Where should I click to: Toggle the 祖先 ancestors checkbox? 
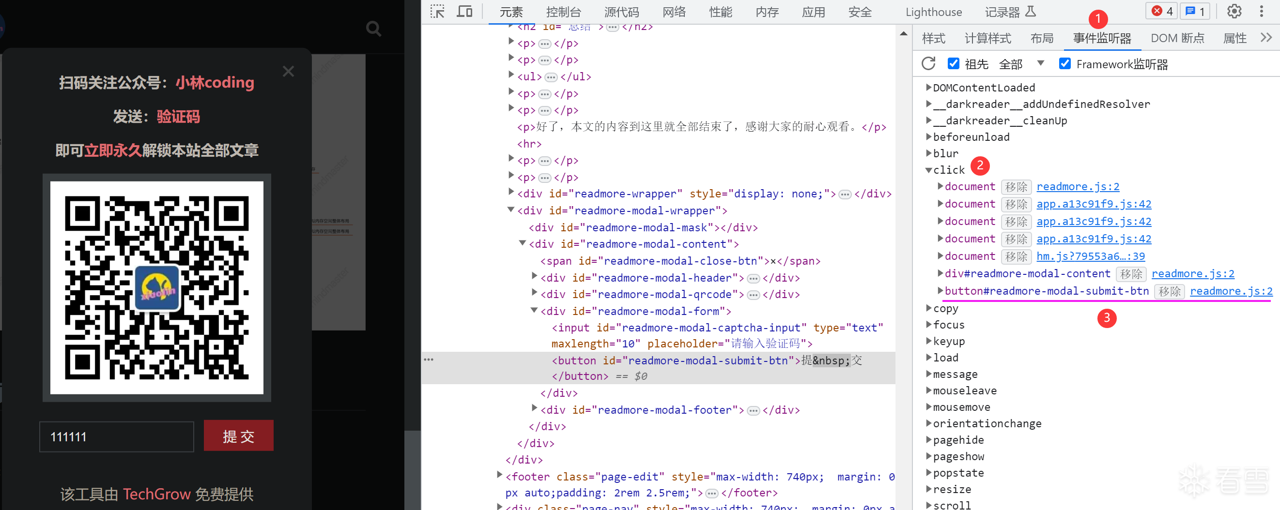953,64
